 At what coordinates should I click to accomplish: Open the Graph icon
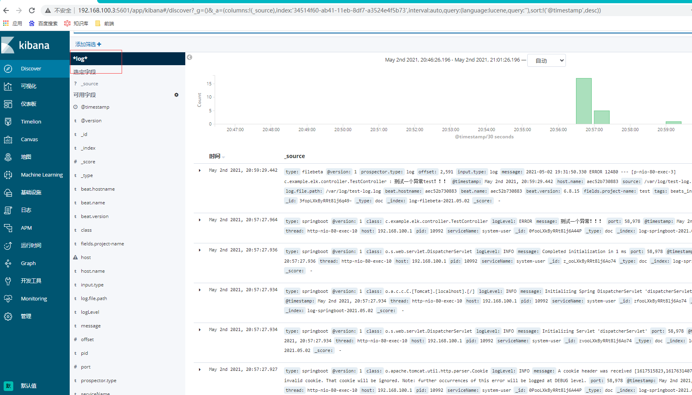click(x=8, y=263)
